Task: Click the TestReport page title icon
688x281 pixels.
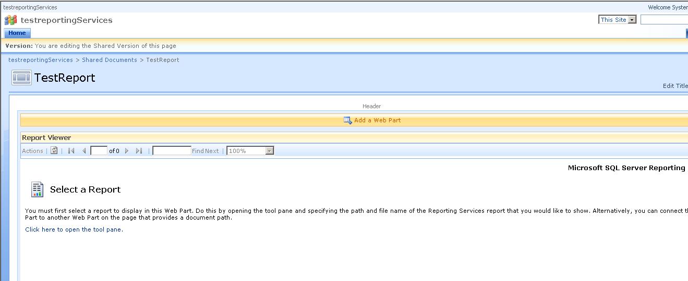Action: pyautogui.click(x=21, y=78)
